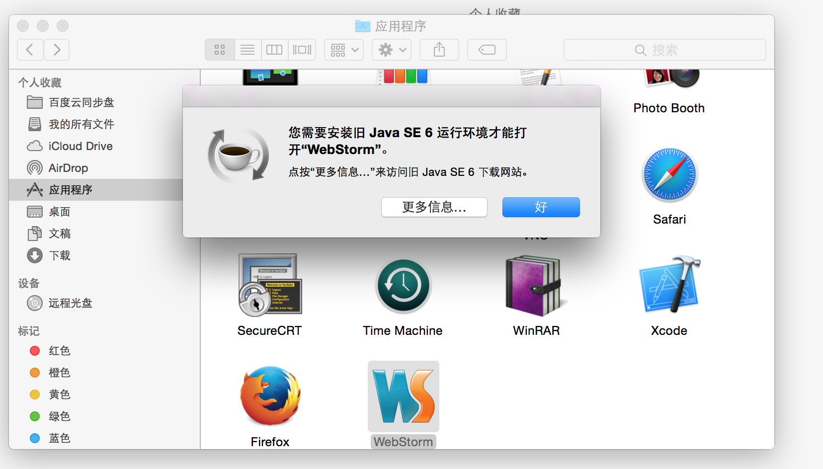Viewport: 823px width, 469px height.
Task: Select the WebStorm application icon
Action: [x=403, y=396]
